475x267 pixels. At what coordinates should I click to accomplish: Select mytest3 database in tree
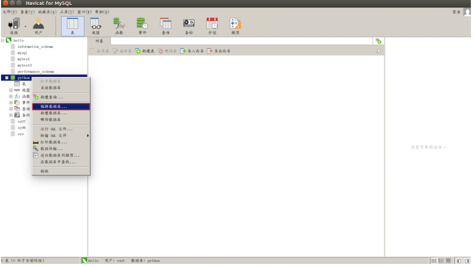click(24, 65)
